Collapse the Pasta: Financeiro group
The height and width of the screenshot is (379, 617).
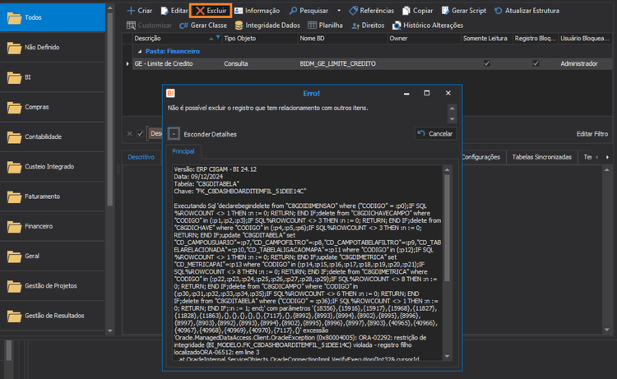click(x=140, y=52)
